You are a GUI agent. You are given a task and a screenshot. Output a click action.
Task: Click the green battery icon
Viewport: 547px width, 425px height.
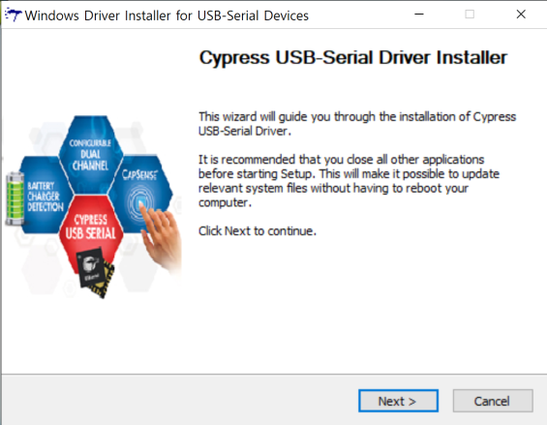(x=15, y=197)
